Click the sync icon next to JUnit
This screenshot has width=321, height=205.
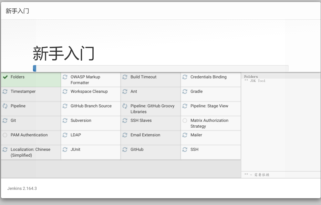tap(65, 150)
